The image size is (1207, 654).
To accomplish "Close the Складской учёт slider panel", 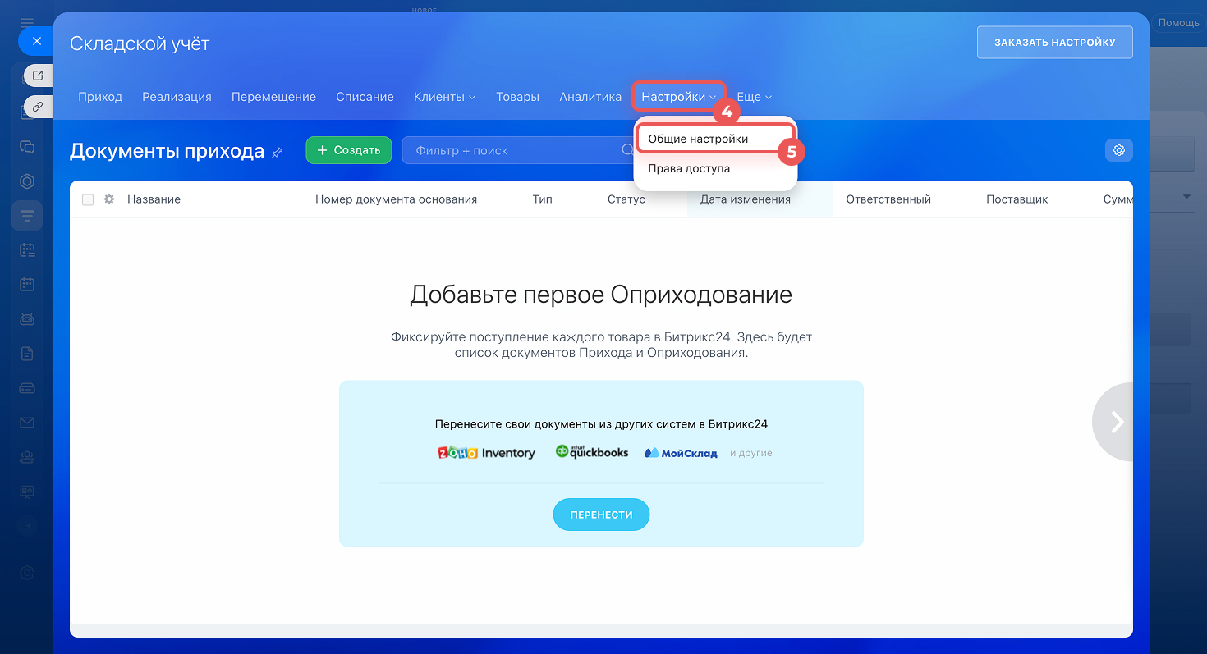I will coord(36,40).
